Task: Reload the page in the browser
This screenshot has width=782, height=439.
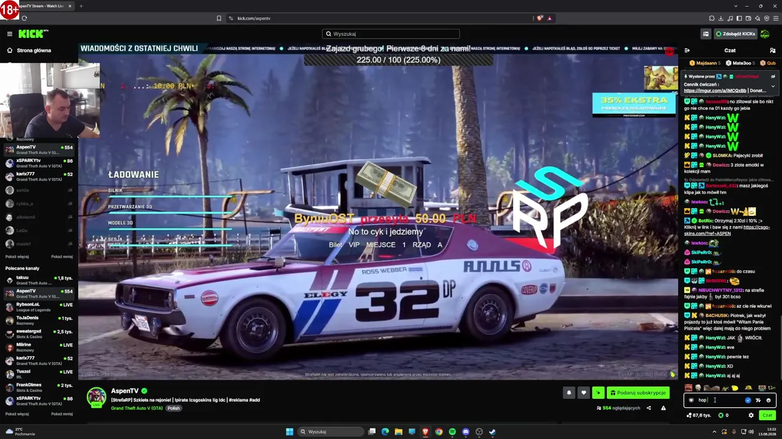Action: (x=24, y=18)
